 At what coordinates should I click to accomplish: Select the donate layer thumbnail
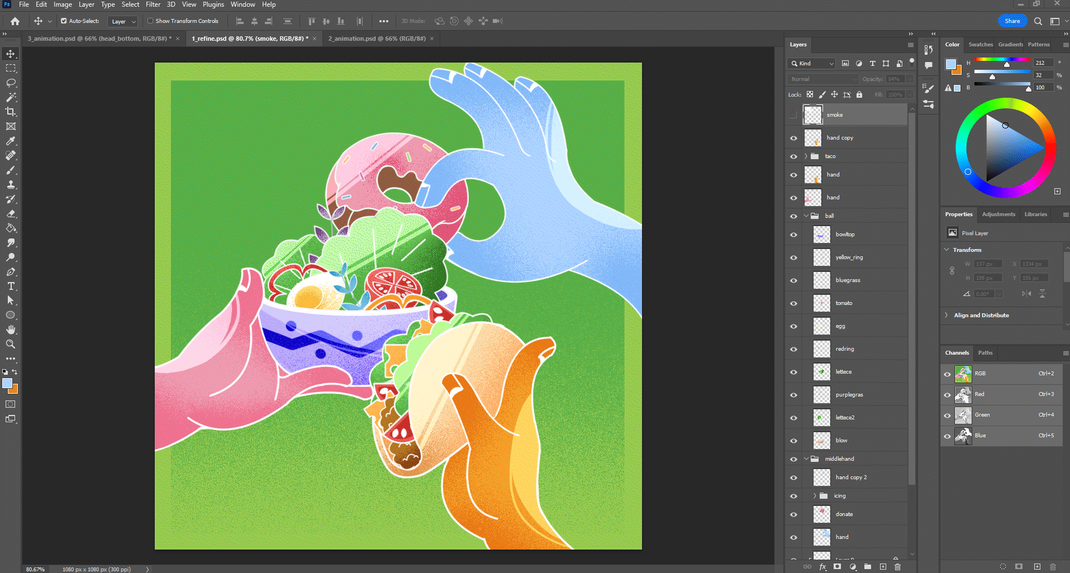[821, 514]
